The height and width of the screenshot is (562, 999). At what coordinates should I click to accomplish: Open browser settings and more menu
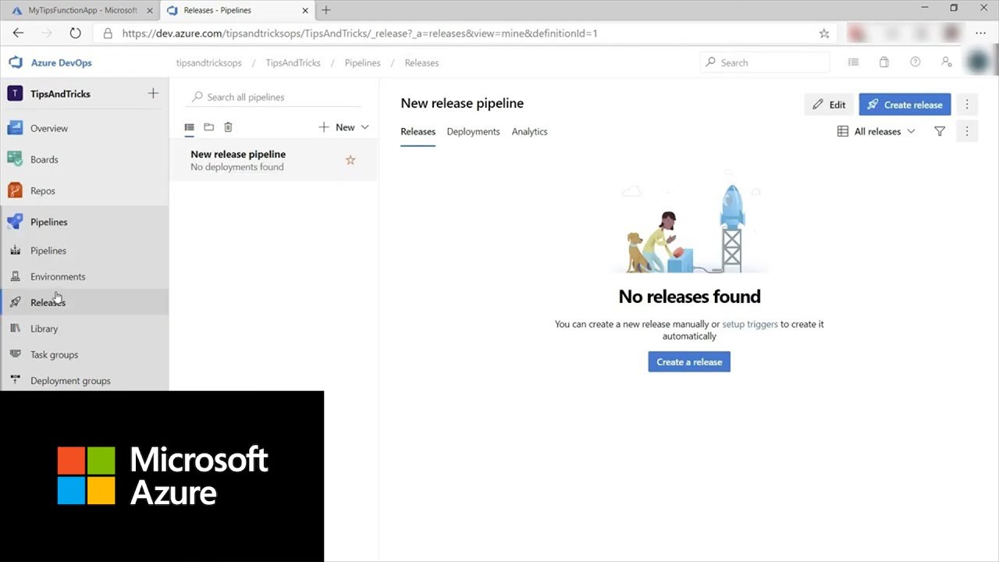(981, 34)
